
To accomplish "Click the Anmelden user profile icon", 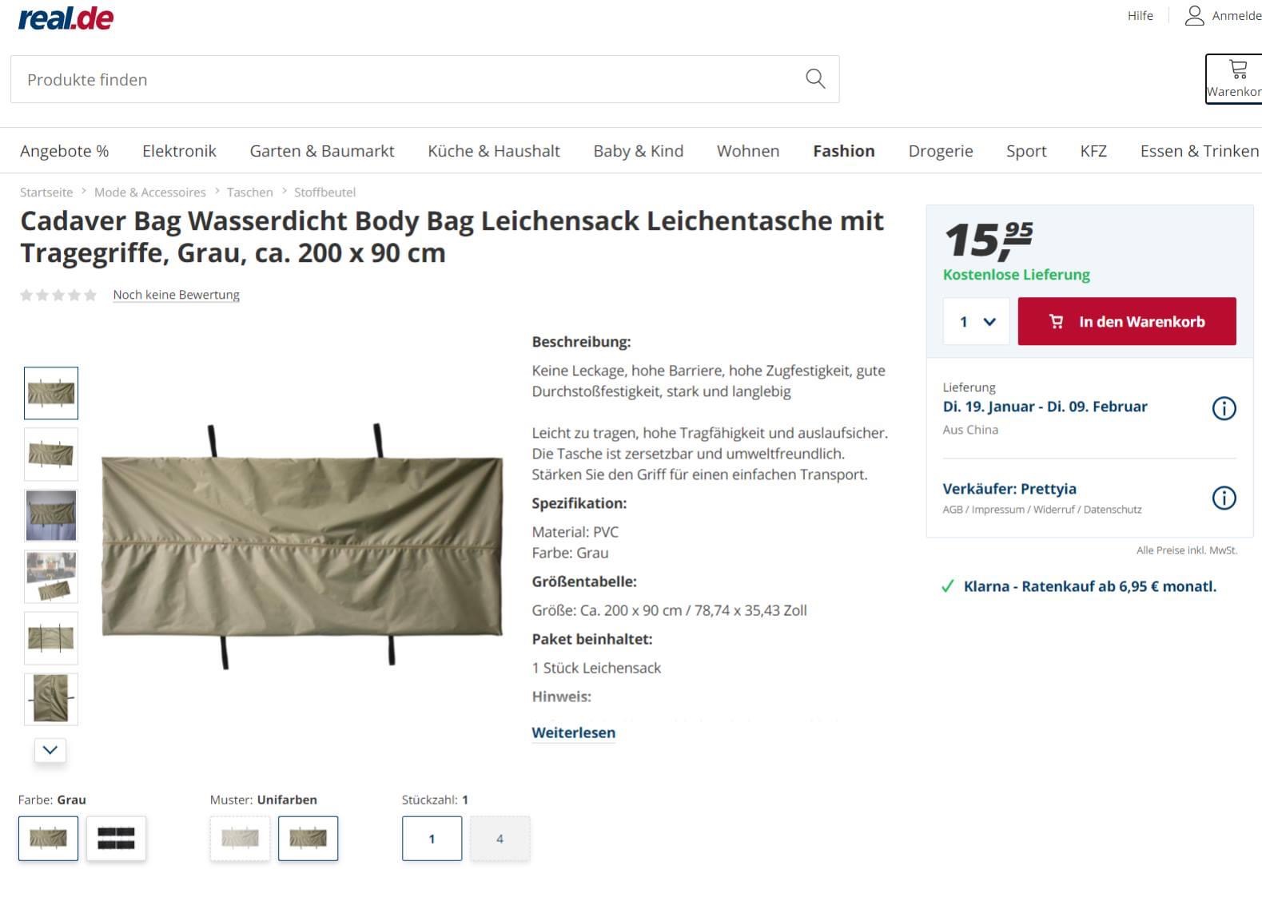I will point(1194,15).
